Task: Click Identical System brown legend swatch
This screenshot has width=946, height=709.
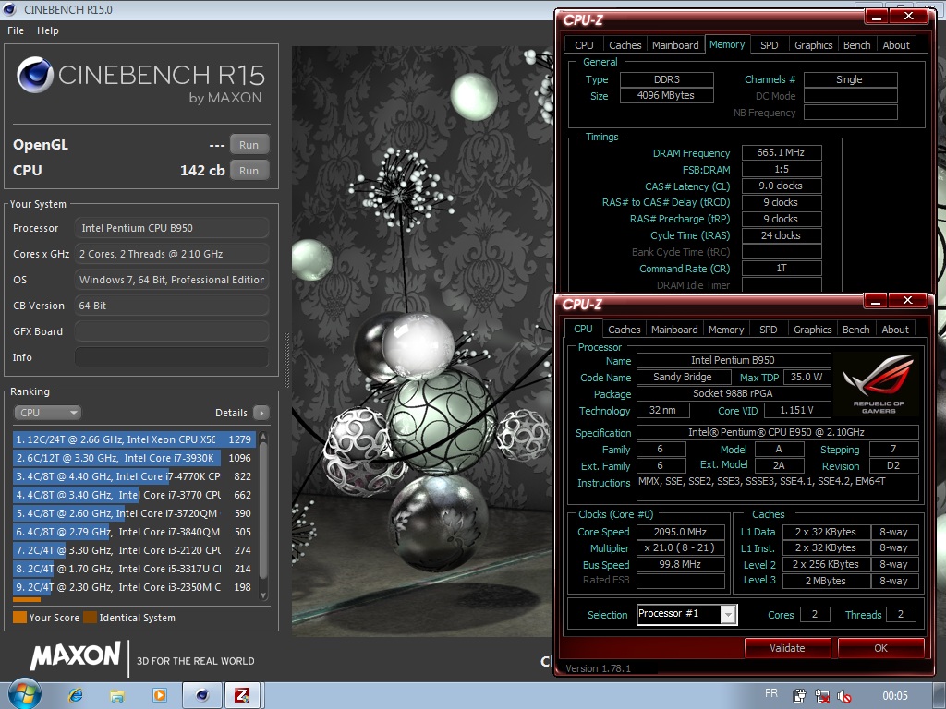Action: pos(90,618)
